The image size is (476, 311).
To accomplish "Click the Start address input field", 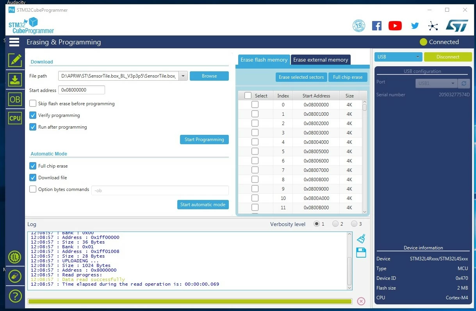I will (82, 90).
